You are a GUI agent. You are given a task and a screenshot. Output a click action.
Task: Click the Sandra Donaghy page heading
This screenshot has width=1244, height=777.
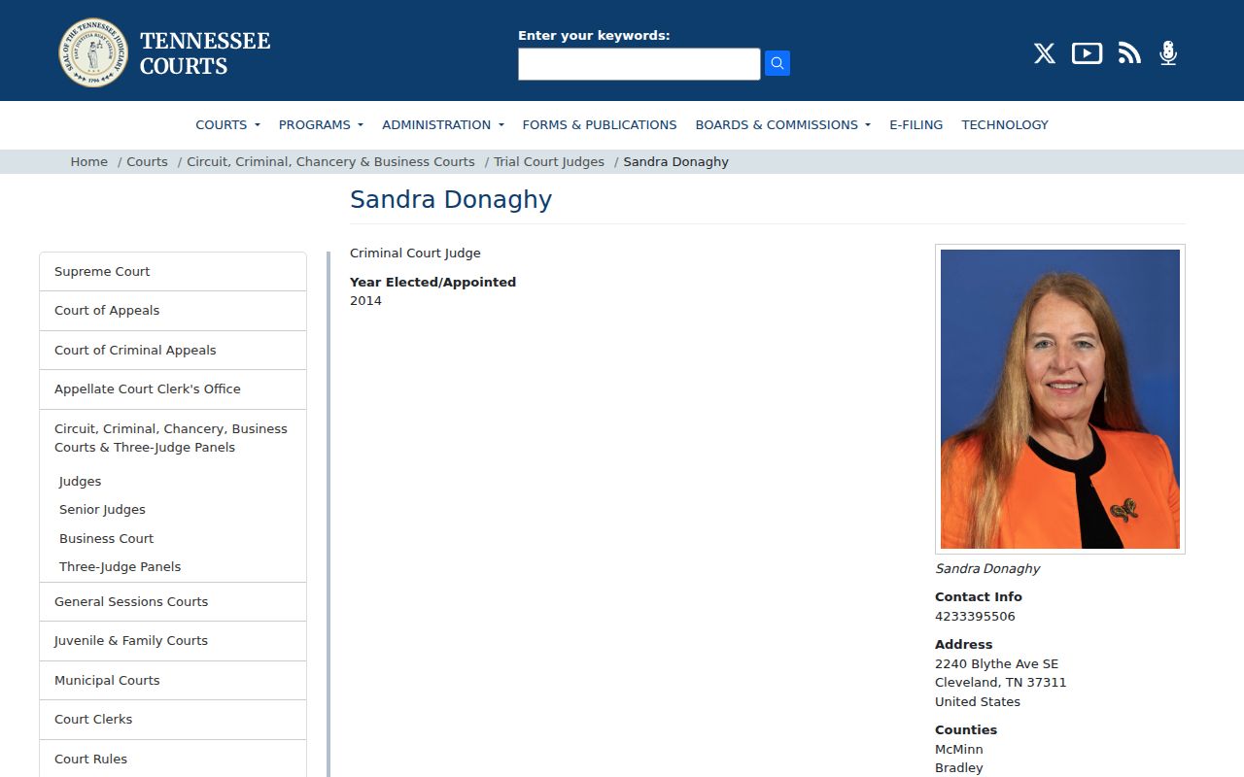pos(451,200)
